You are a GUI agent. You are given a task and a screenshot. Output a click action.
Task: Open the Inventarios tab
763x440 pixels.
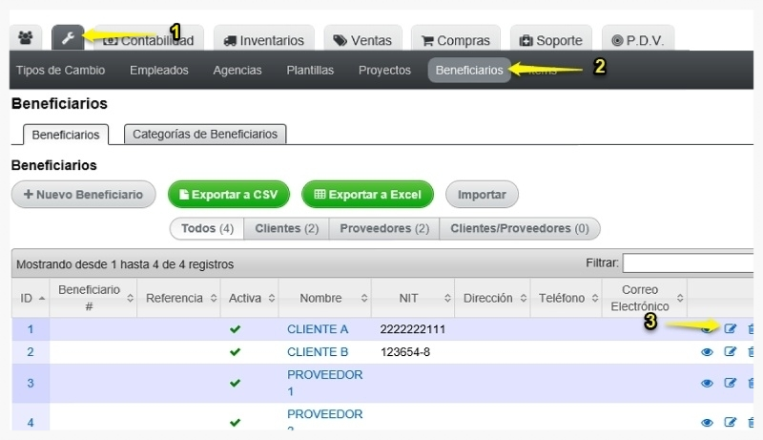point(264,40)
